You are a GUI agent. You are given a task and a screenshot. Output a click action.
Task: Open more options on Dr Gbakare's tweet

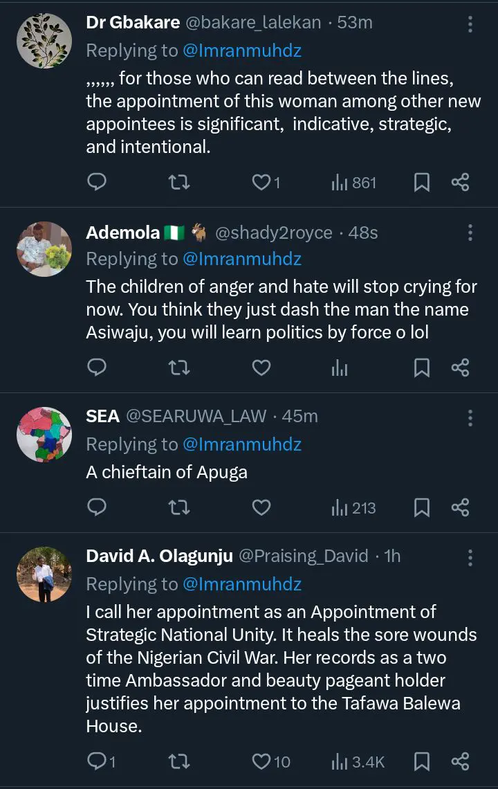[470, 24]
